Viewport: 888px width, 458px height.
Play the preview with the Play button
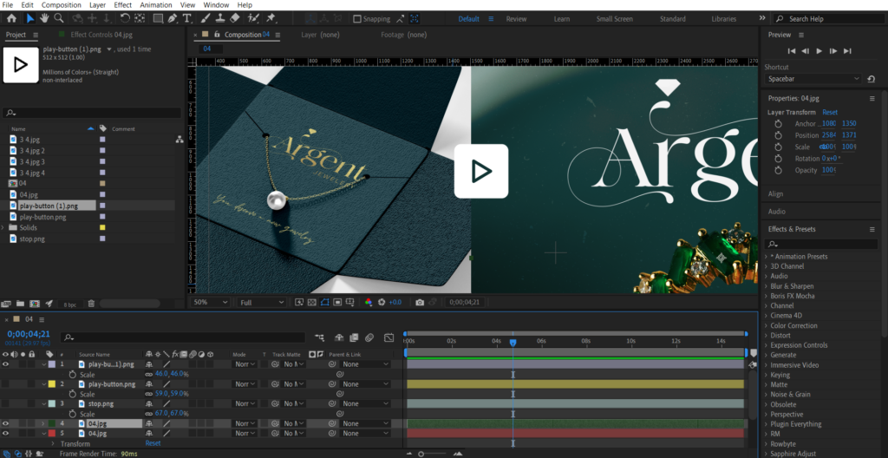pyautogui.click(x=819, y=51)
